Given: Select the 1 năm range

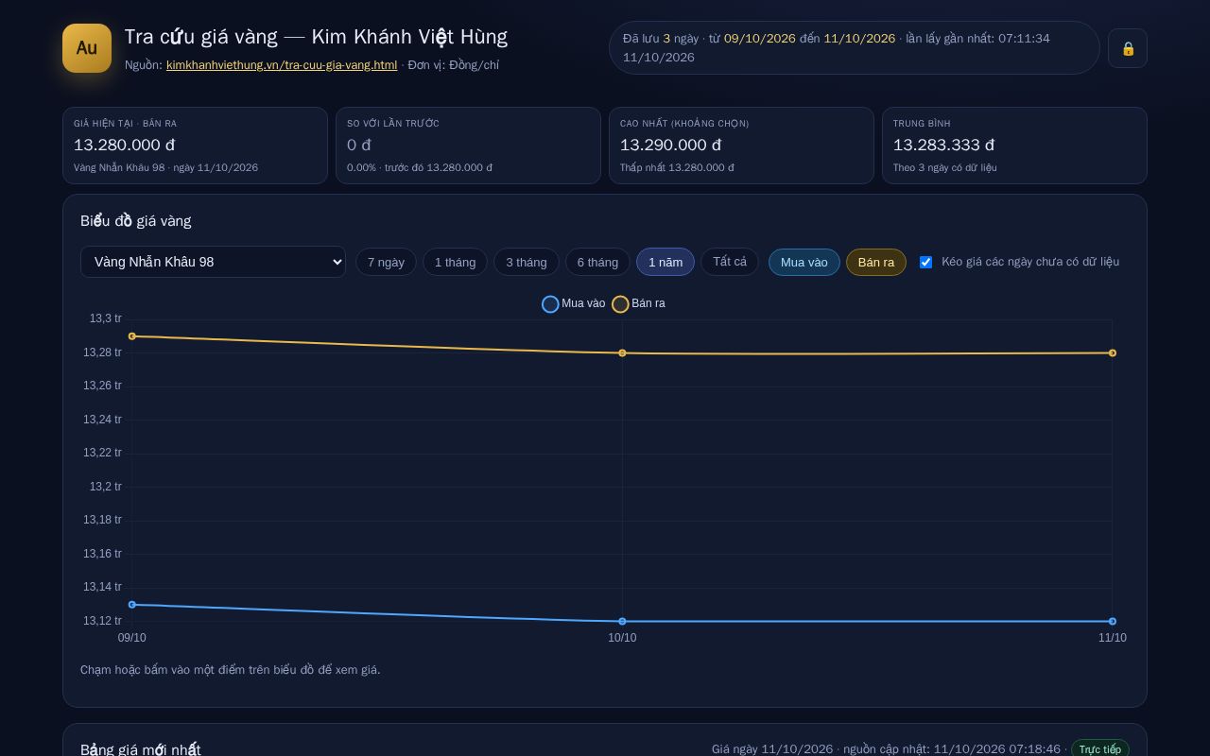Looking at the screenshot, I should tap(665, 262).
